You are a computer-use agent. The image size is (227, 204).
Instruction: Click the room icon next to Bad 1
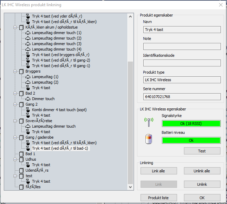21,154
